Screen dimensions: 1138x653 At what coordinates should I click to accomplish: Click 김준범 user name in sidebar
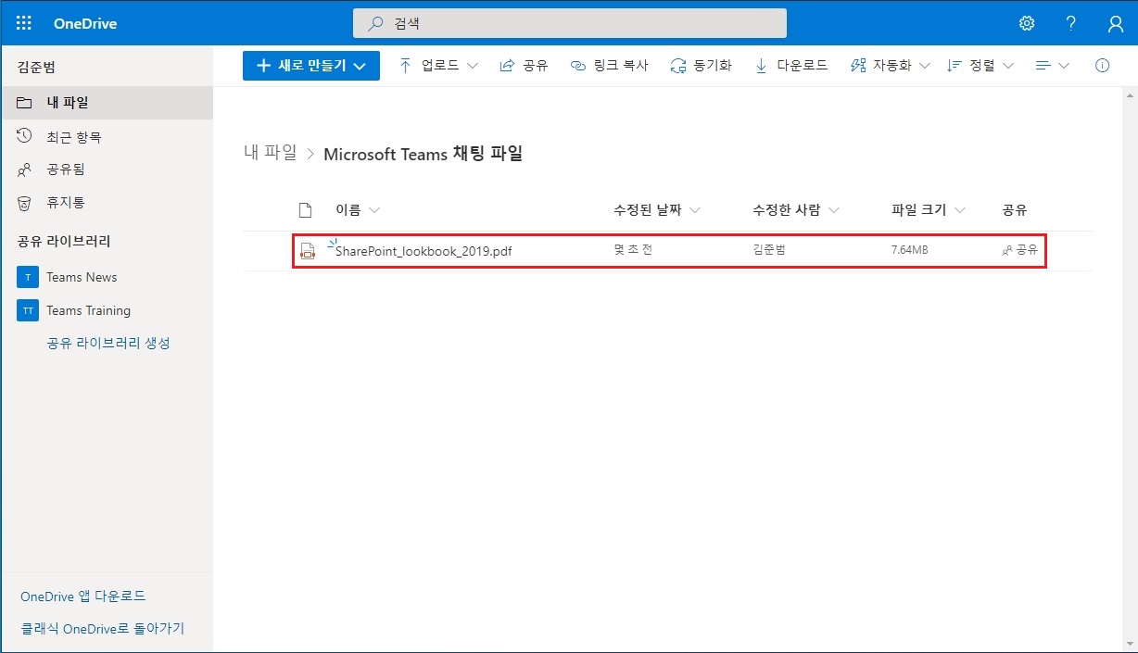[x=37, y=68]
